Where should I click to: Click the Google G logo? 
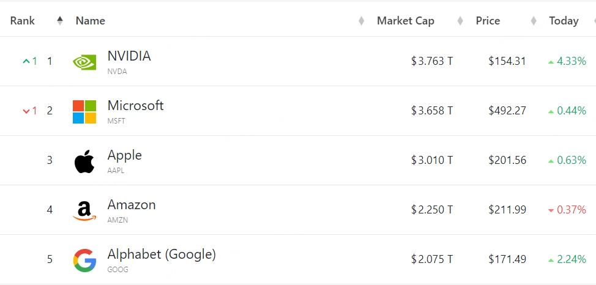coord(84,260)
